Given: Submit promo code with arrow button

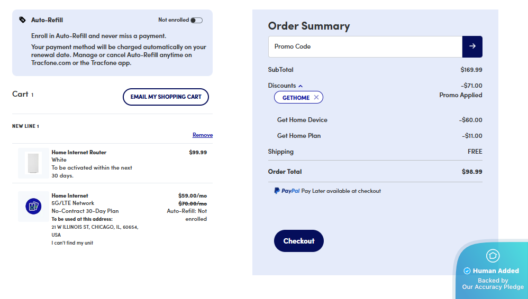Looking at the screenshot, I should coord(472,46).
